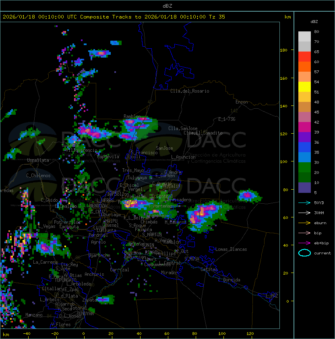Pick the magenta 39–42 dBZ swatch
The height and width of the screenshot is (339, 335).
[x=304, y=127]
